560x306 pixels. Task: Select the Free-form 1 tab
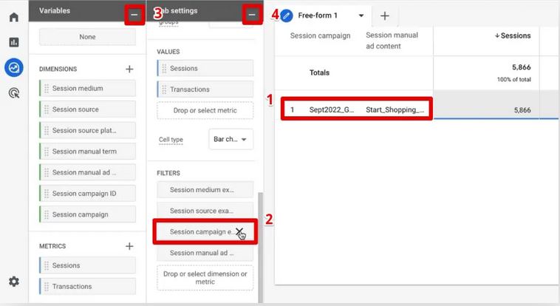pos(318,16)
